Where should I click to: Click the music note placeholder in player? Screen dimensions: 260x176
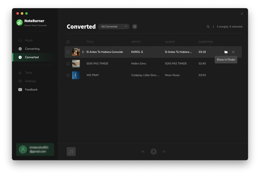pos(71,151)
